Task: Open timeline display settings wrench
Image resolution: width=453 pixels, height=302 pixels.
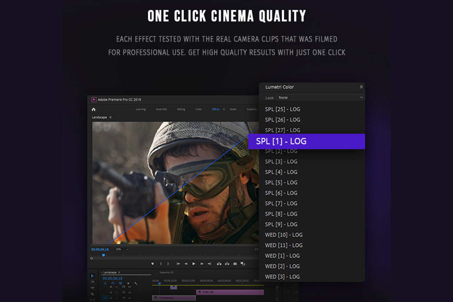Action: pos(136,283)
